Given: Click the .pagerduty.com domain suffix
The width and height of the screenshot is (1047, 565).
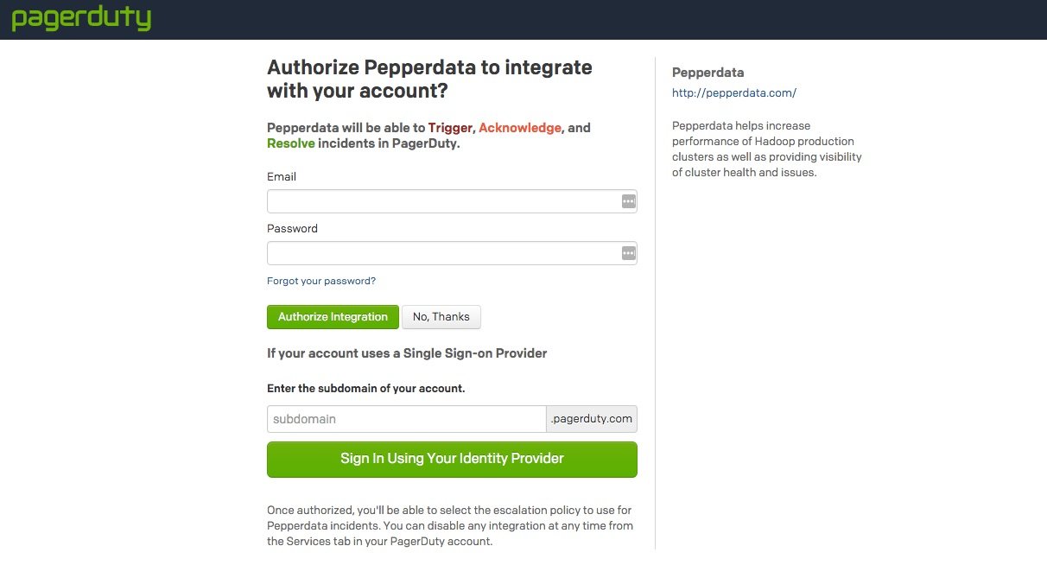Looking at the screenshot, I should pyautogui.click(x=592, y=419).
